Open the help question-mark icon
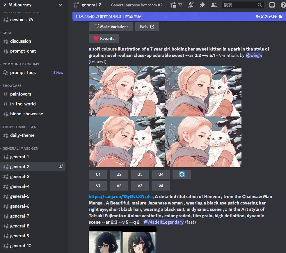The image size is (286, 253). (283, 5)
